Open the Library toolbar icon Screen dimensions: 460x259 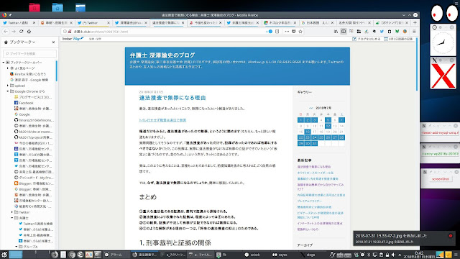[336, 32]
